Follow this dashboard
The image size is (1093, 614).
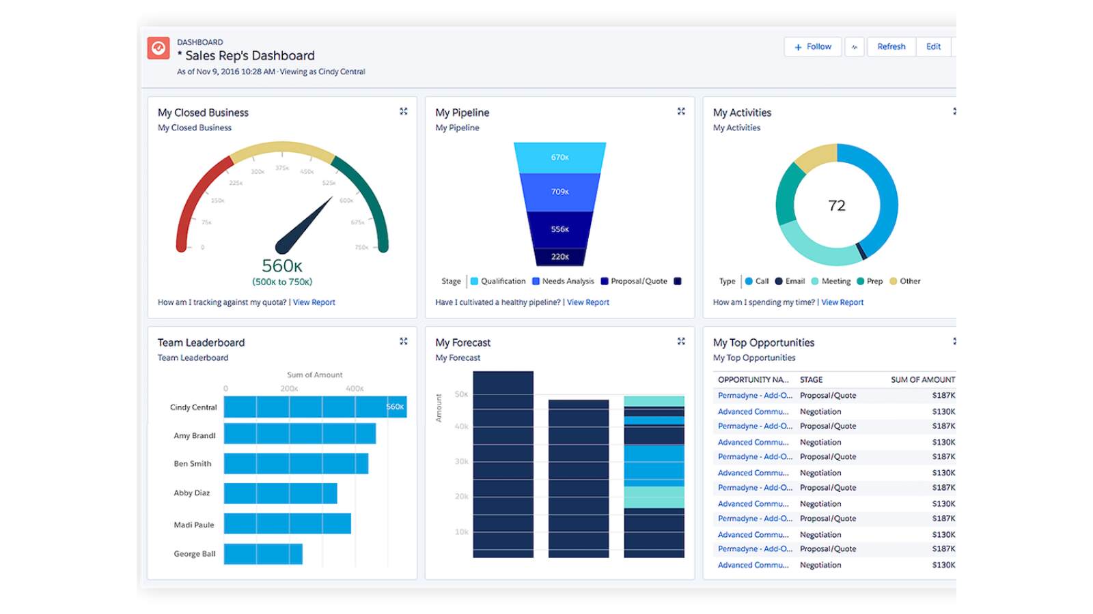813,47
